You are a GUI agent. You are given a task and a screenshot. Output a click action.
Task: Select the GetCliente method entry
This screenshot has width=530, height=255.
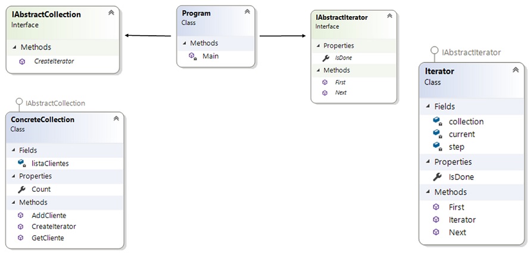(x=48, y=238)
